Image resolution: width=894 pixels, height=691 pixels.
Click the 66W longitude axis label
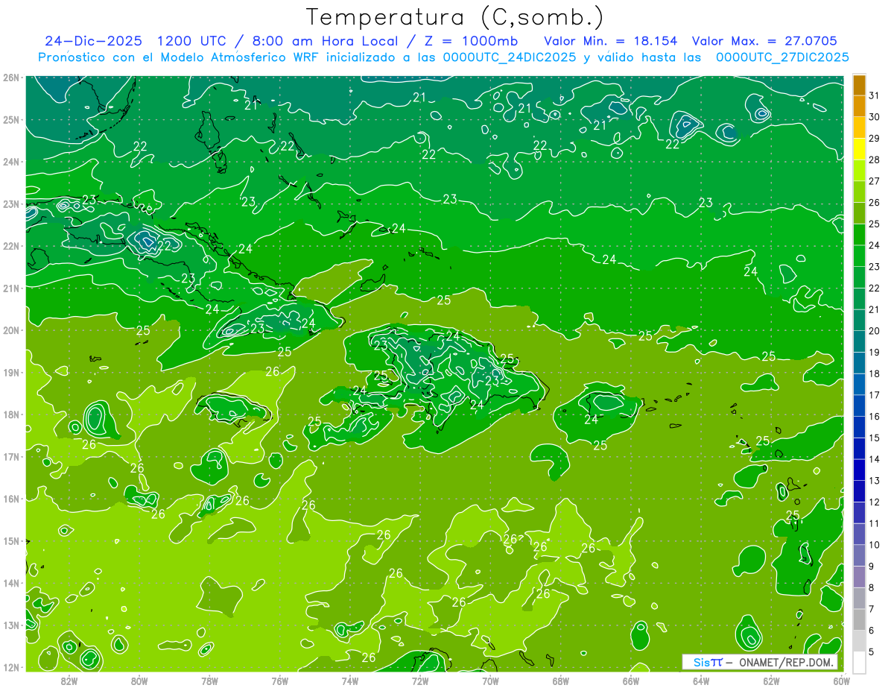(631, 681)
